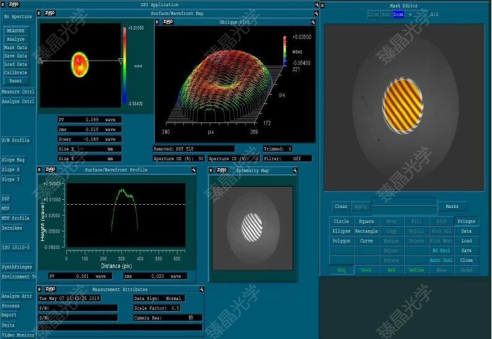Click the Calibrate button
The height and width of the screenshot is (339, 492).
[x=16, y=72]
